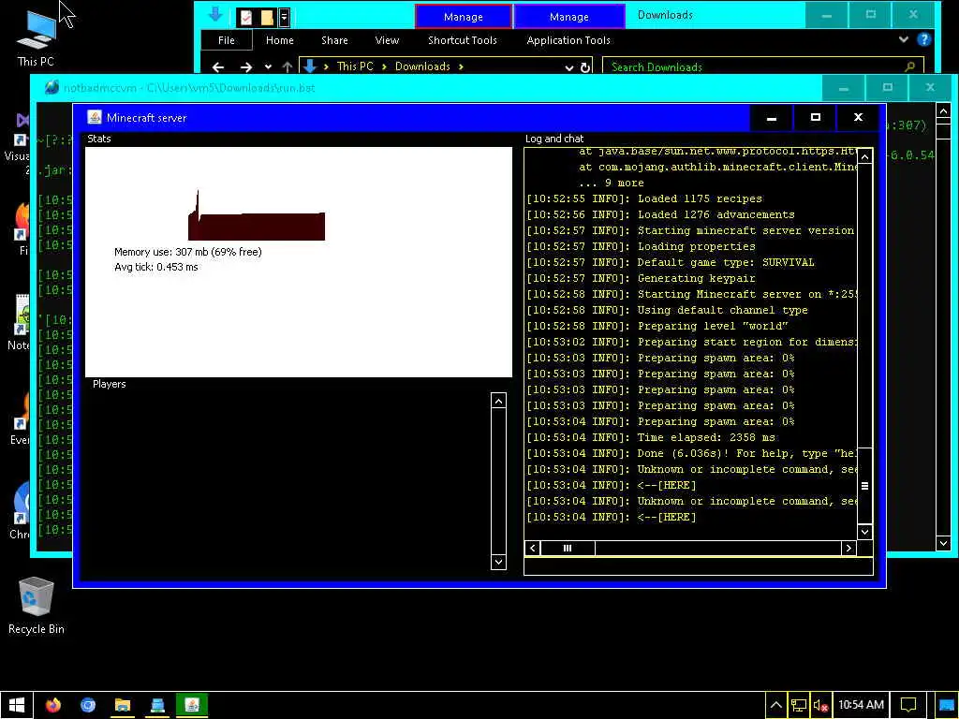Click 'Memory use: 307 mb' stats text
The width and height of the screenshot is (959, 719).
click(187, 252)
